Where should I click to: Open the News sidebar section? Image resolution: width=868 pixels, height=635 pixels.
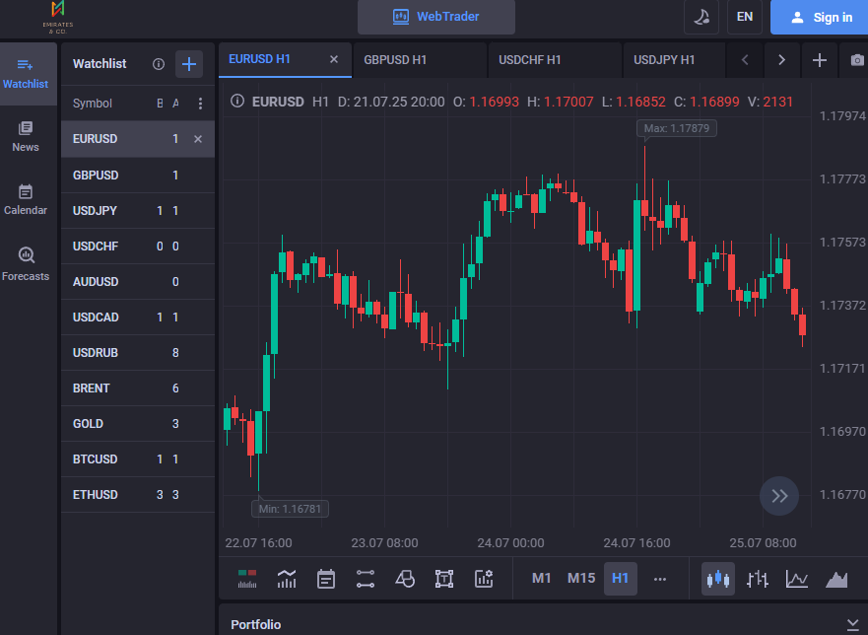click(x=26, y=137)
